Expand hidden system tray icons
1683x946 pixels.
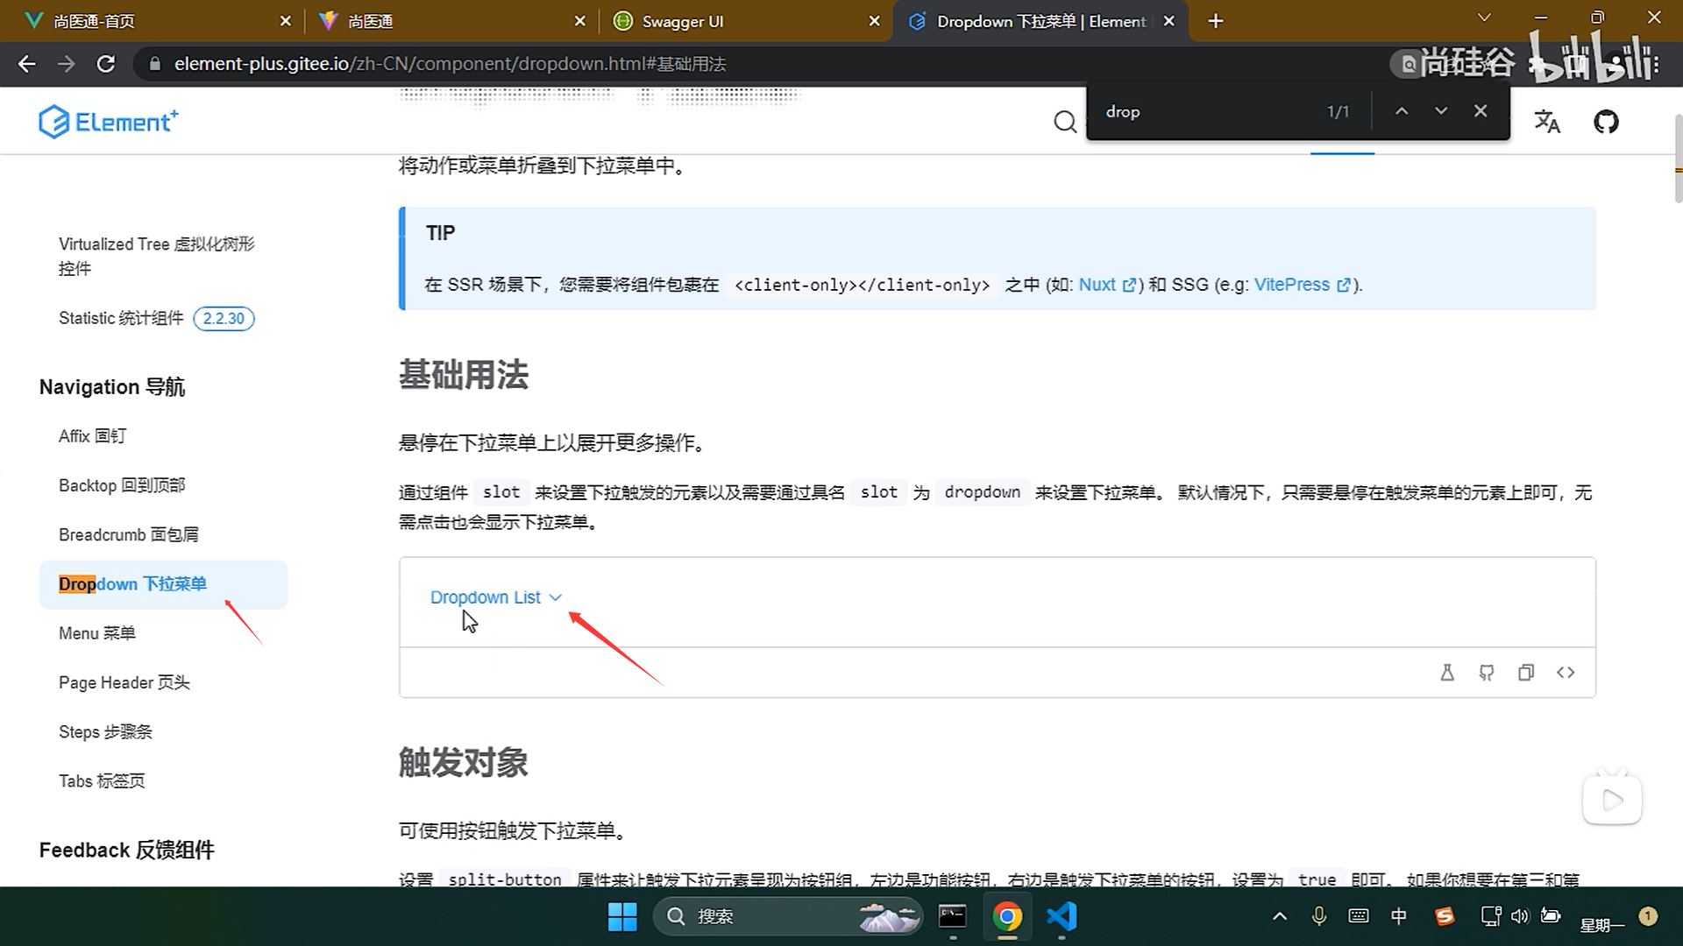(x=1279, y=916)
